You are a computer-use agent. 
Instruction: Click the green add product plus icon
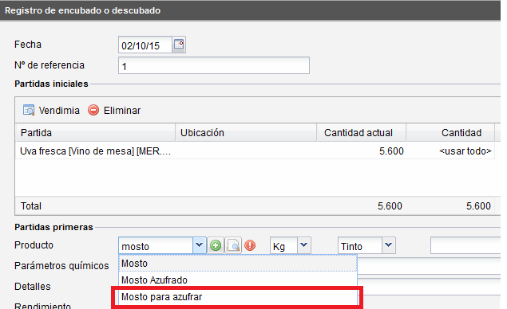tap(216, 246)
